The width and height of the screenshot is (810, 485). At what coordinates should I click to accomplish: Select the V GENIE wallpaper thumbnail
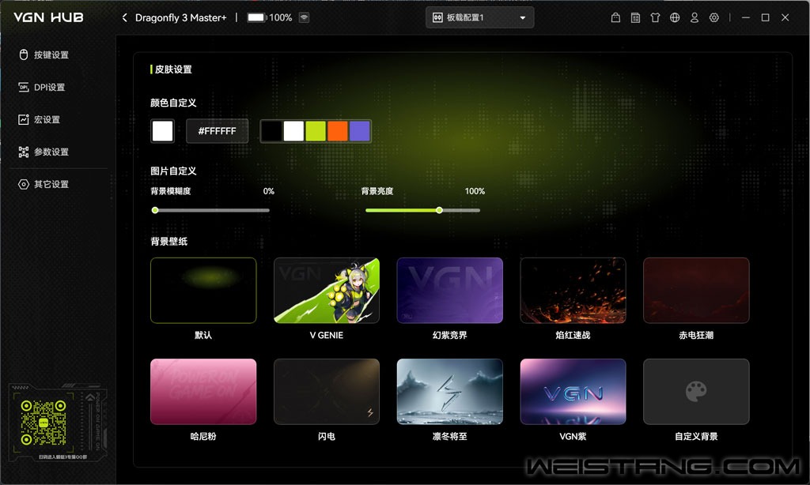pyautogui.click(x=327, y=291)
